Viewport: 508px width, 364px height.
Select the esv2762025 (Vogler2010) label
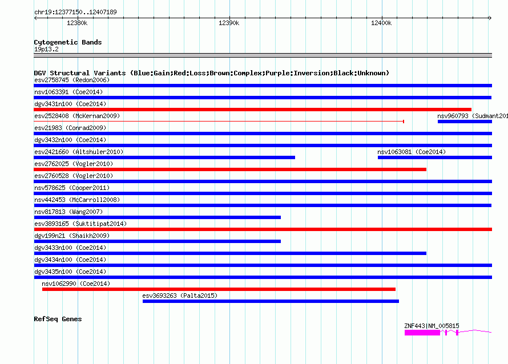pos(74,164)
